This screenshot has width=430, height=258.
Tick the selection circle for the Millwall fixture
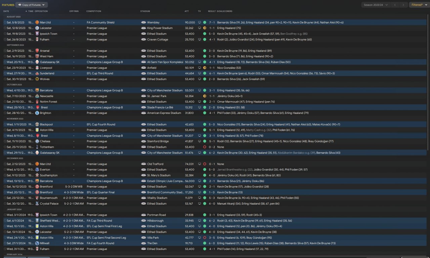coord(5,243)
